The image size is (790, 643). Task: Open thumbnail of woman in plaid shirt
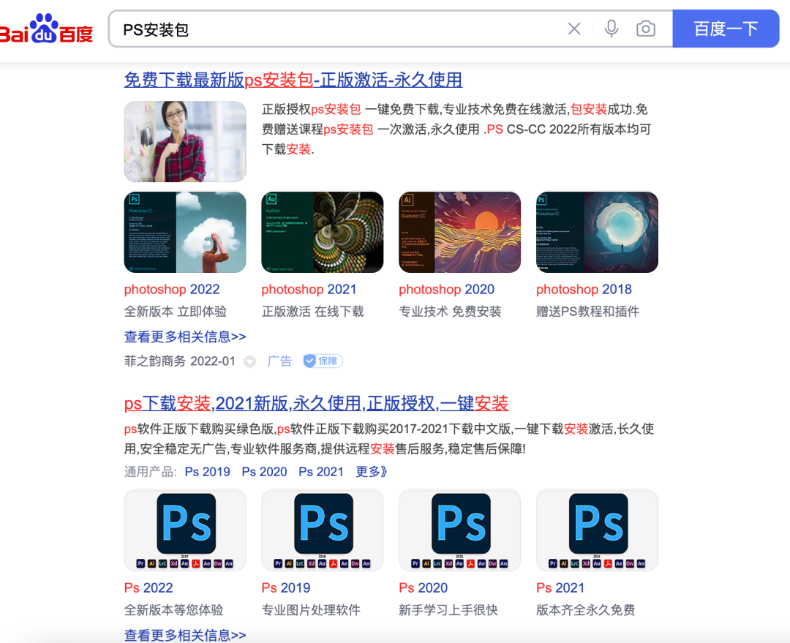[185, 142]
